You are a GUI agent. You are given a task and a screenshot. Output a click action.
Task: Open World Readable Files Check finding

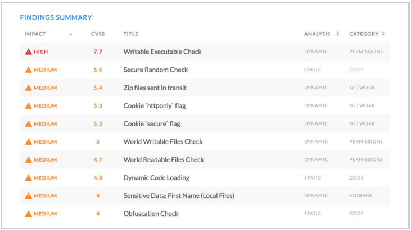[164, 160]
